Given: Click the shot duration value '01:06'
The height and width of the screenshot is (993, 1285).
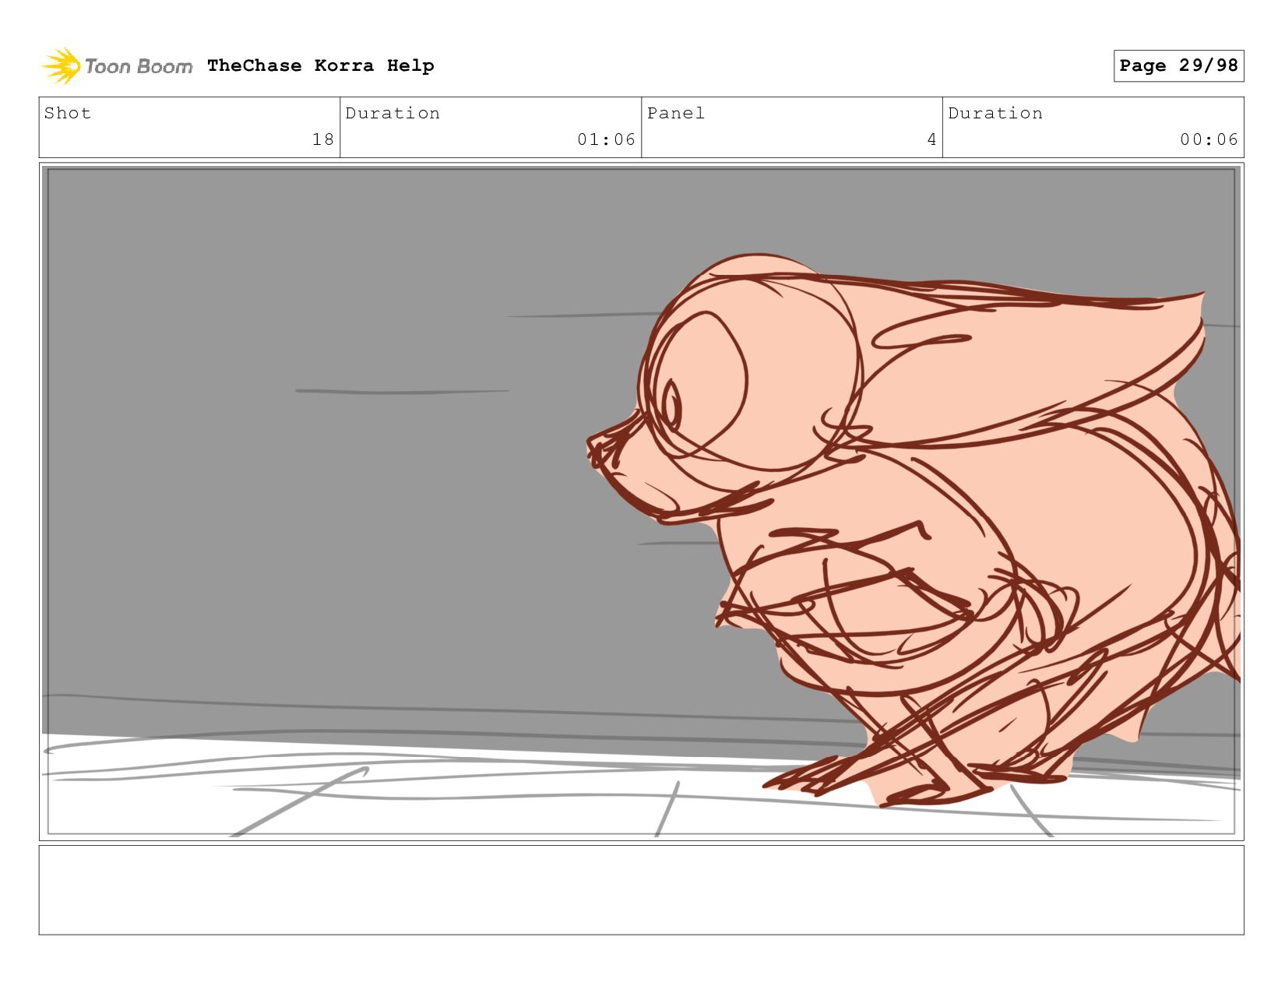Looking at the screenshot, I should 607,139.
